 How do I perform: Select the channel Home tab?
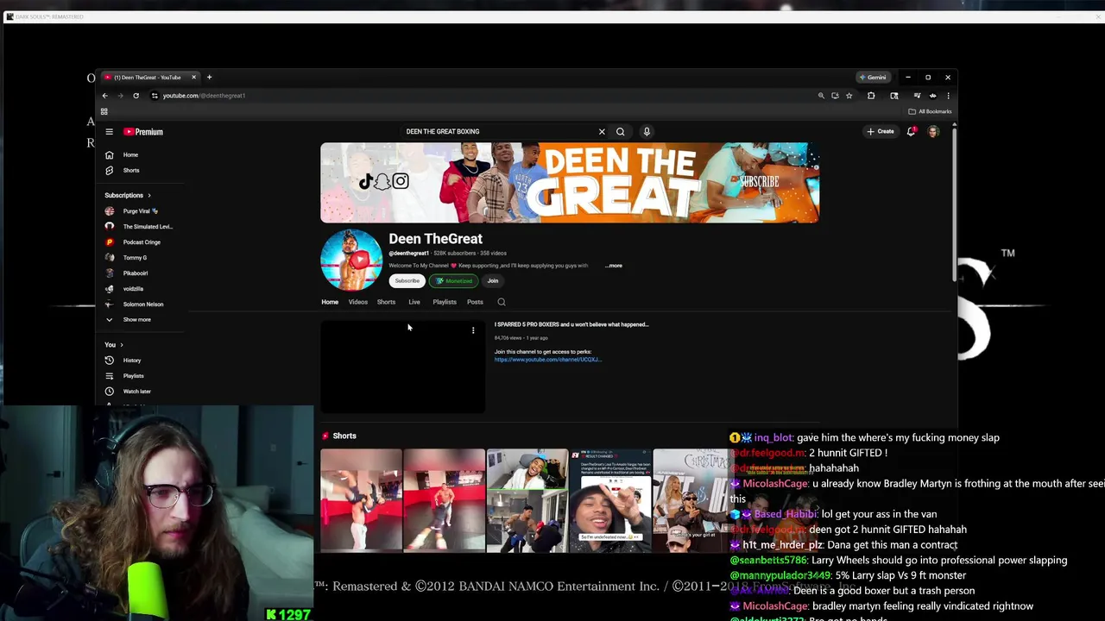pos(330,302)
